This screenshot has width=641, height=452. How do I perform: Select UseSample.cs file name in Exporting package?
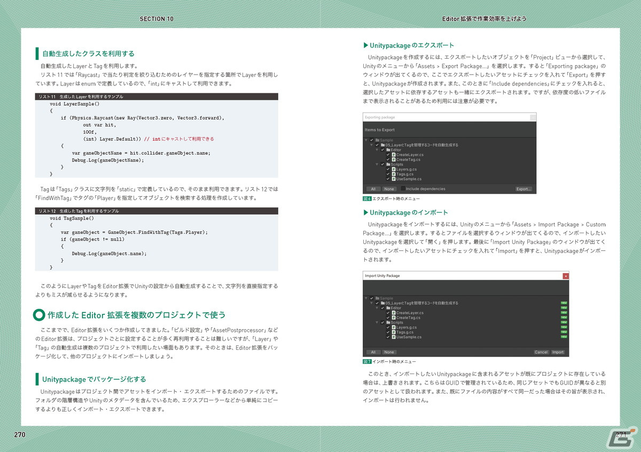tap(409, 179)
